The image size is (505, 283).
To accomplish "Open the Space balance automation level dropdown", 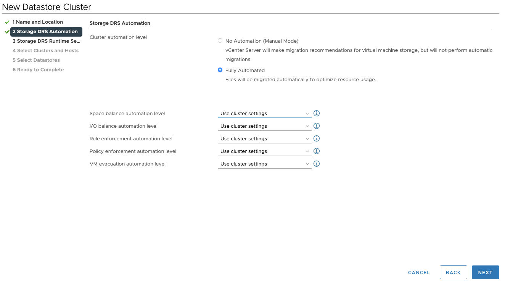I will [265, 113].
